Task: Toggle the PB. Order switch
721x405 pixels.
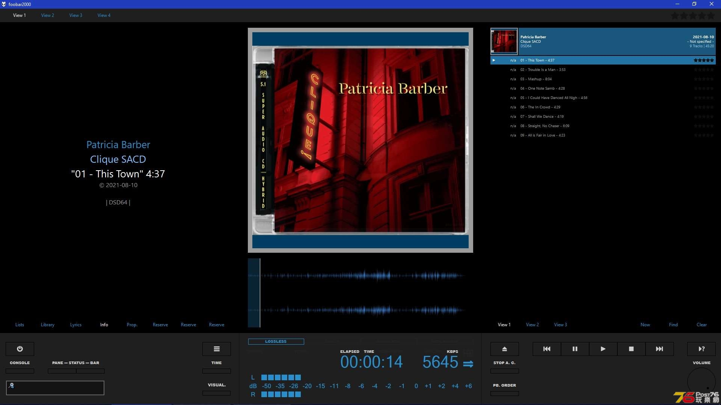Action: coord(505,393)
